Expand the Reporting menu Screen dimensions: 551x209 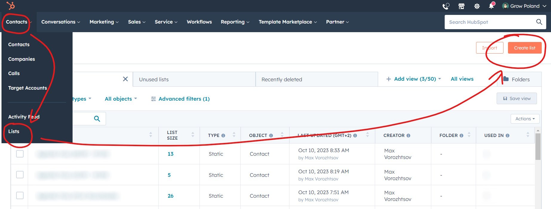[x=235, y=22]
